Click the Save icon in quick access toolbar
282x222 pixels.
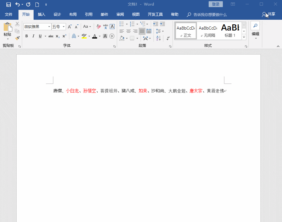pyautogui.click(x=8, y=5)
